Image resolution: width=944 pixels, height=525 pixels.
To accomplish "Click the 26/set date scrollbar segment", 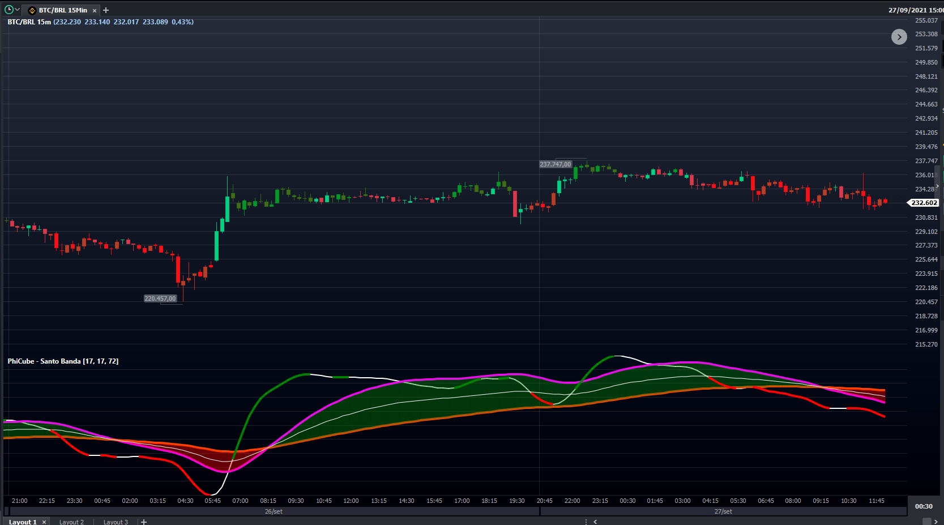I will click(x=274, y=511).
